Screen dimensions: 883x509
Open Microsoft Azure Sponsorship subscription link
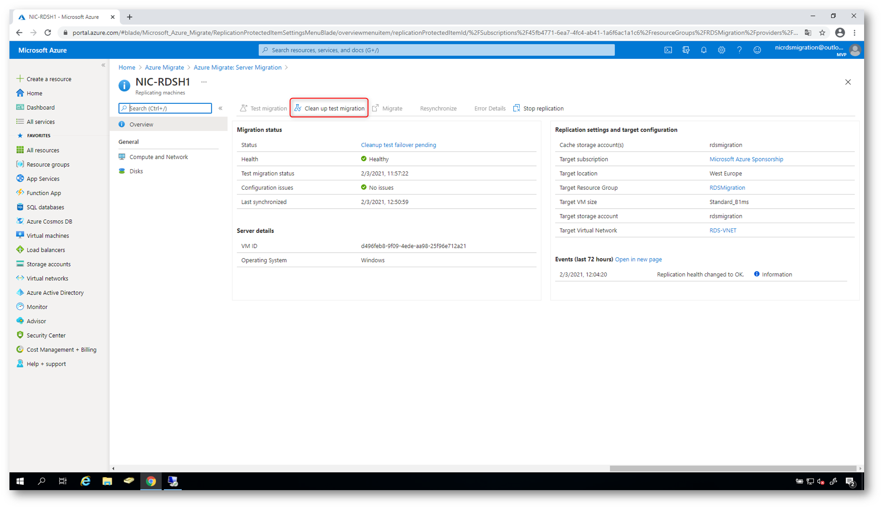(746, 159)
